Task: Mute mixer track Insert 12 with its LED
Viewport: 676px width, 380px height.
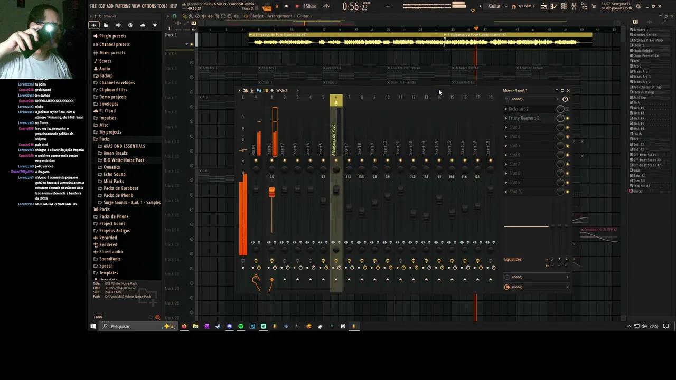Action: pos(413,160)
